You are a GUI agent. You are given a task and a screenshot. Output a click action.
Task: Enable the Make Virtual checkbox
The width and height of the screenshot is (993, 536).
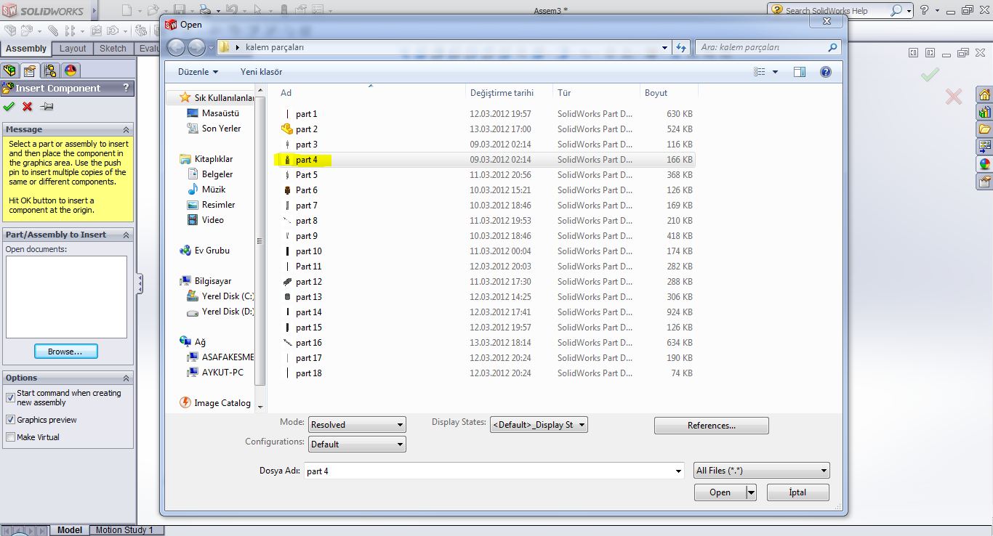[x=10, y=437]
